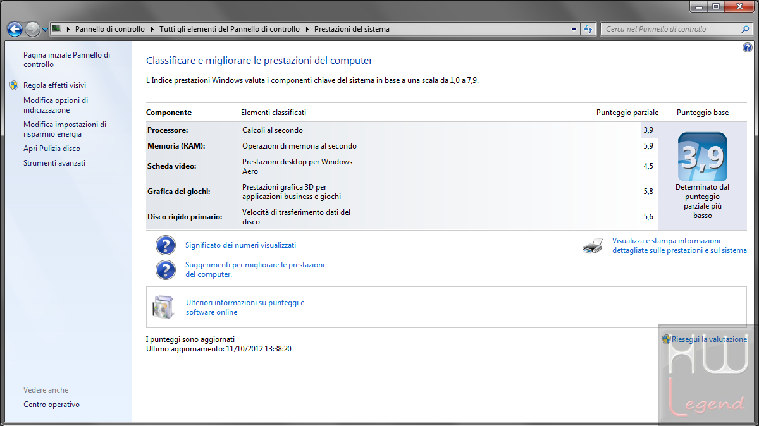Click Ultimo aggiornamento date text
This screenshot has width=759, height=426.
(218, 349)
